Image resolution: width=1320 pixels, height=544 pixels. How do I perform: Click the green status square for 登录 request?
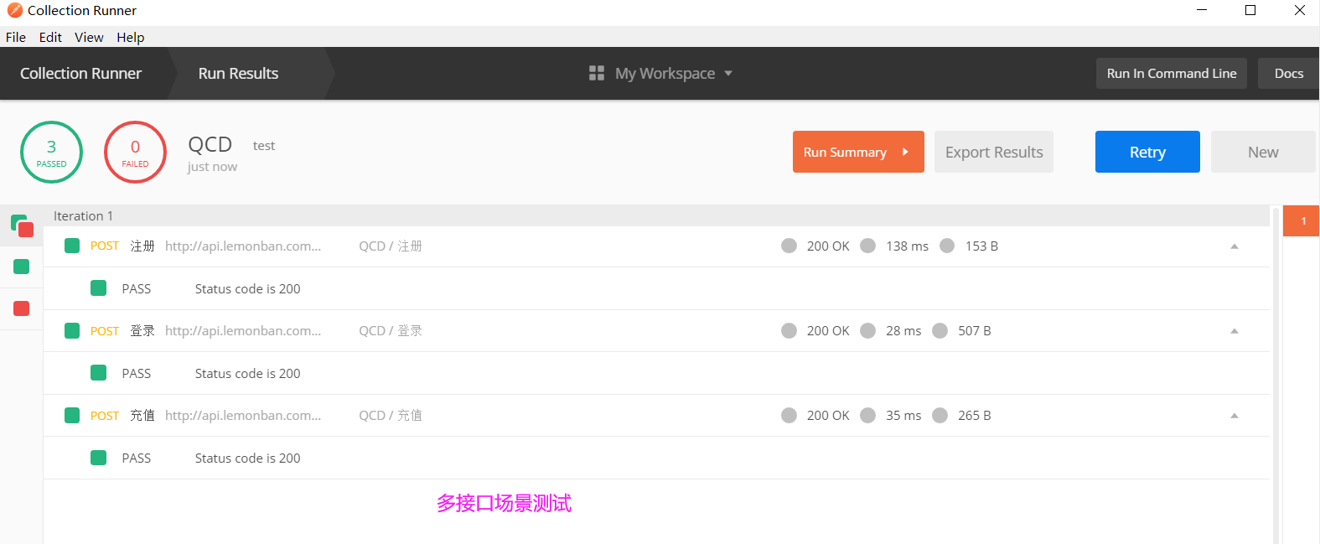tap(72, 330)
